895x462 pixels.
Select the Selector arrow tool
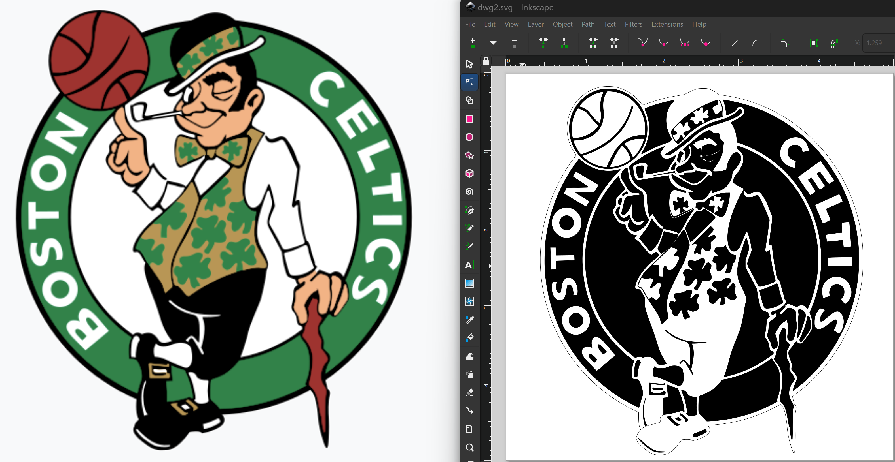469,64
